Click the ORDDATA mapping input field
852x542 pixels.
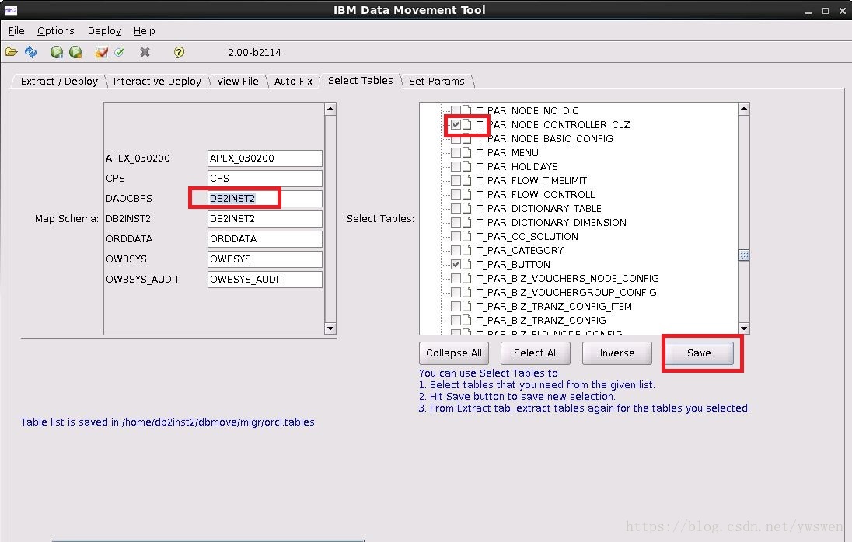point(264,238)
